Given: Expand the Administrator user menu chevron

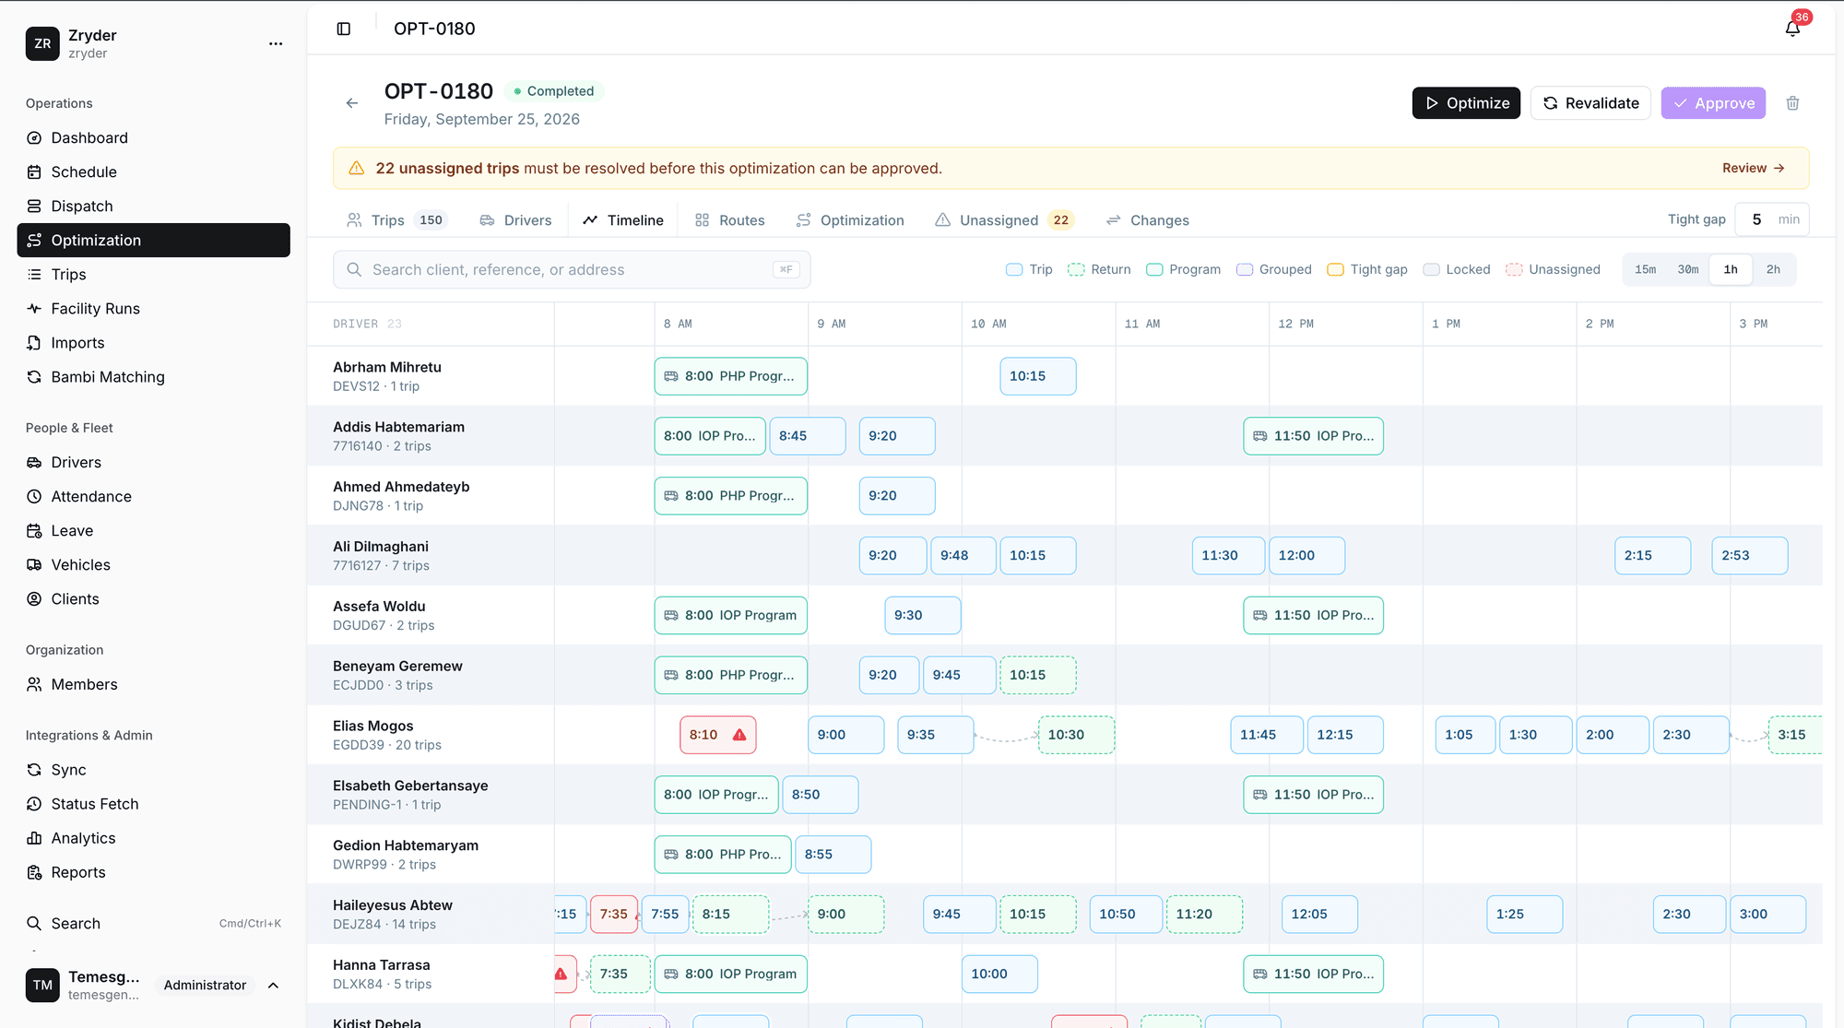Looking at the screenshot, I should [273, 986].
